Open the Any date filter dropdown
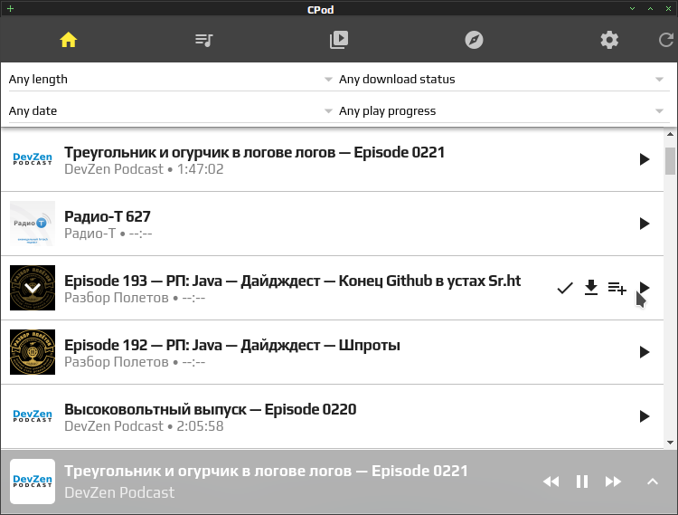 [x=170, y=110]
